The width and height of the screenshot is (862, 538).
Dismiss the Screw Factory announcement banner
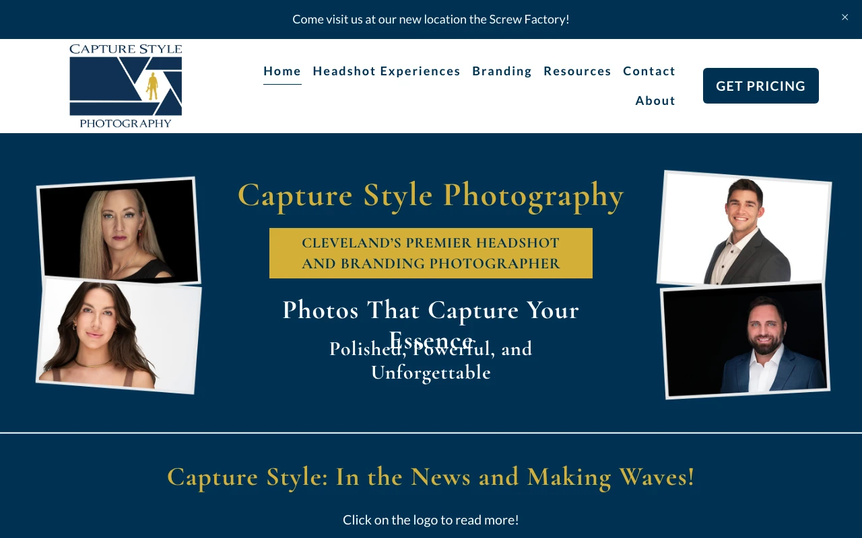[x=844, y=17]
